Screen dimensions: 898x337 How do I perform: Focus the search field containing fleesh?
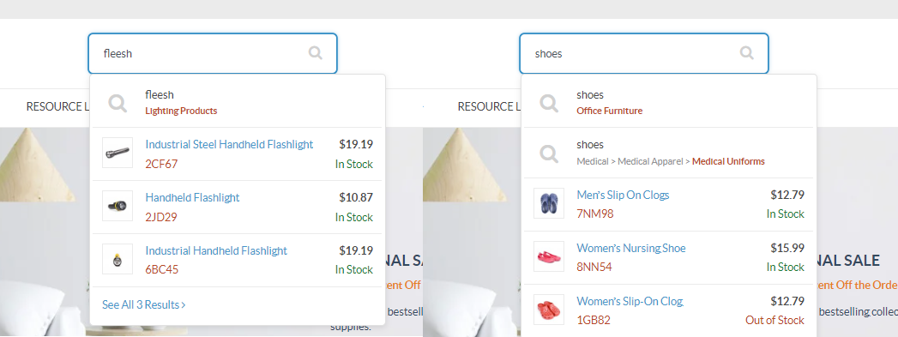click(x=213, y=54)
